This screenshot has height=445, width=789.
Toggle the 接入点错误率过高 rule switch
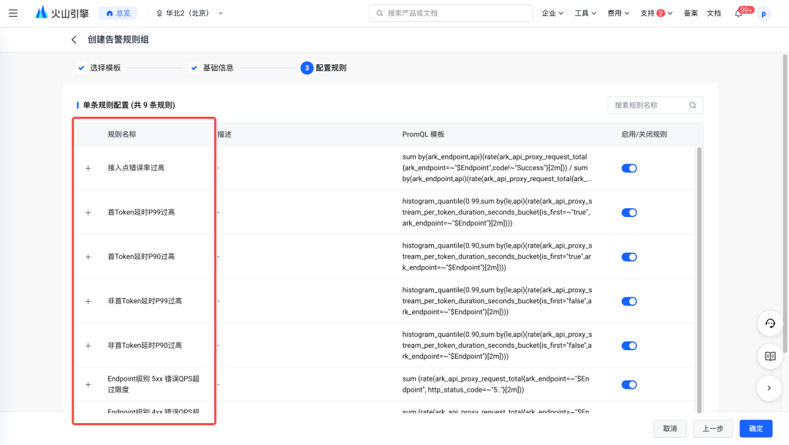[x=629, y=168]
